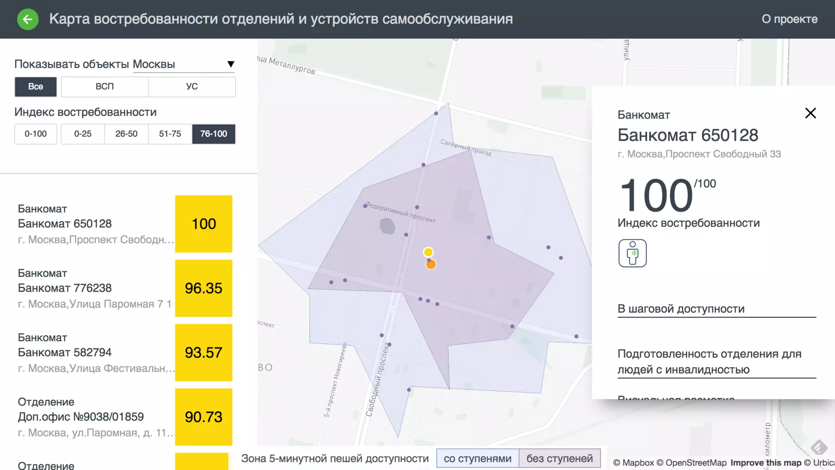
Task: Select the ВСП object type filter
Action: (x=105, y=86)
